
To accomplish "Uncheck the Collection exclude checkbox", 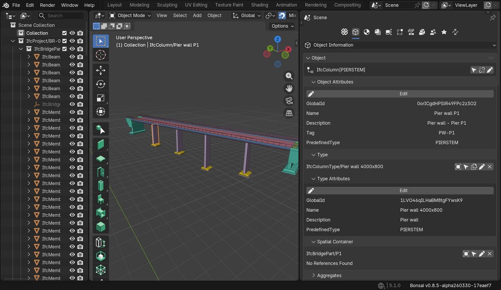I will click(x=64, y=33).
